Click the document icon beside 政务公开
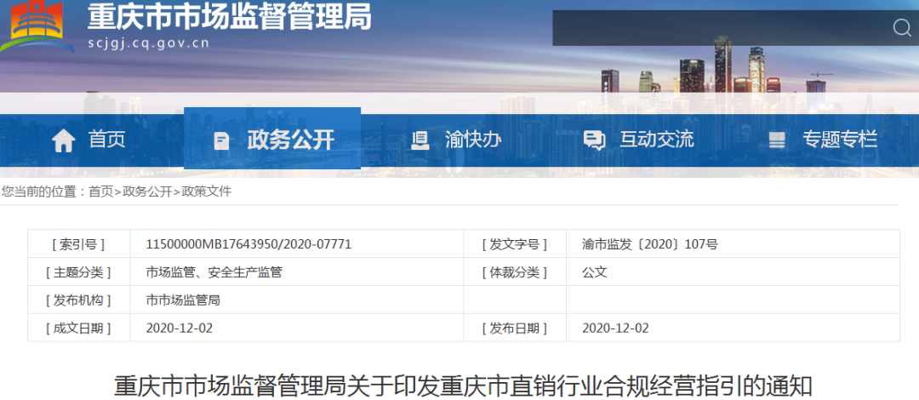 (221, 140)
